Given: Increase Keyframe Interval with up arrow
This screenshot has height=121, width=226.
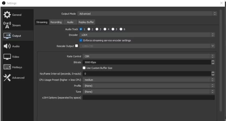Looking at the screenshot, I should [213, 73].
